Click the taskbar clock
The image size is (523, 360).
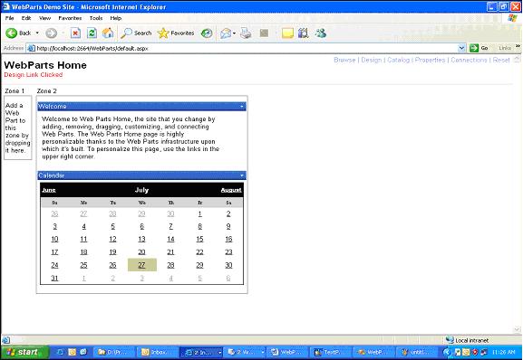(x=504, y=352)
